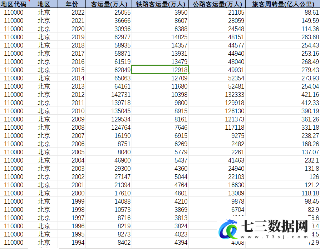This screenshot has height=249, width=320.
Task: Select the 地区代码 column header cell
Action: click(15, 4)
